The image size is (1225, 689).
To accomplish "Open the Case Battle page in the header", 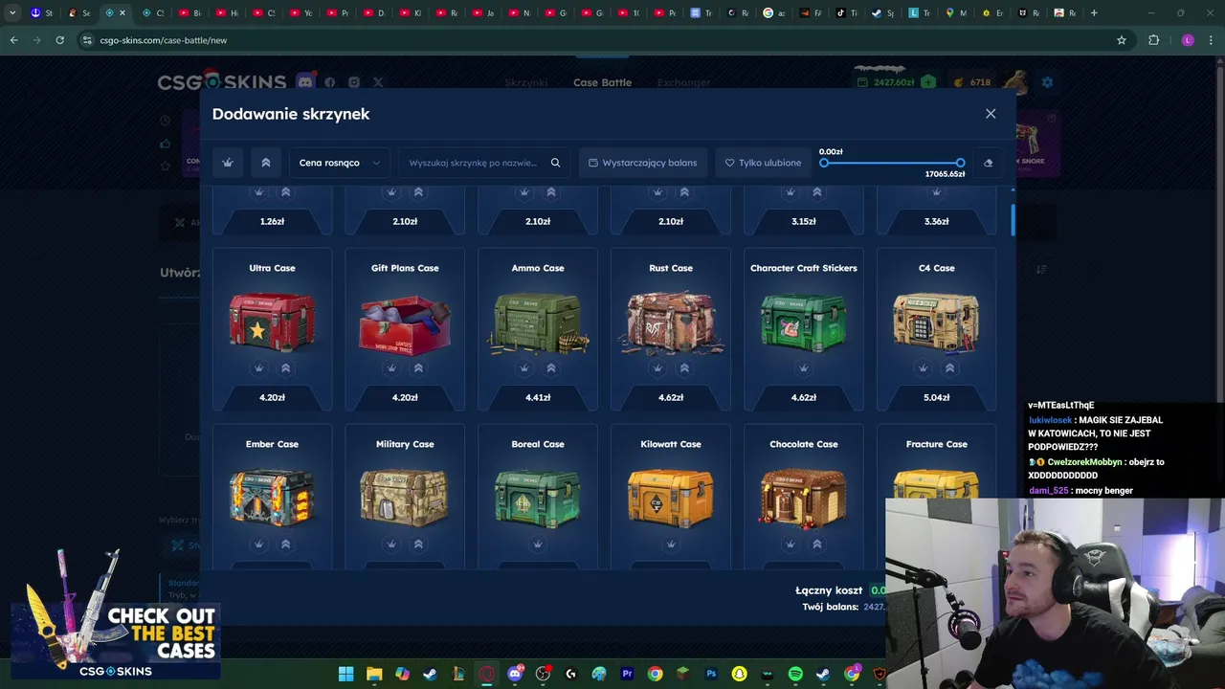I will pyautogui.click(x=602, y=82).
